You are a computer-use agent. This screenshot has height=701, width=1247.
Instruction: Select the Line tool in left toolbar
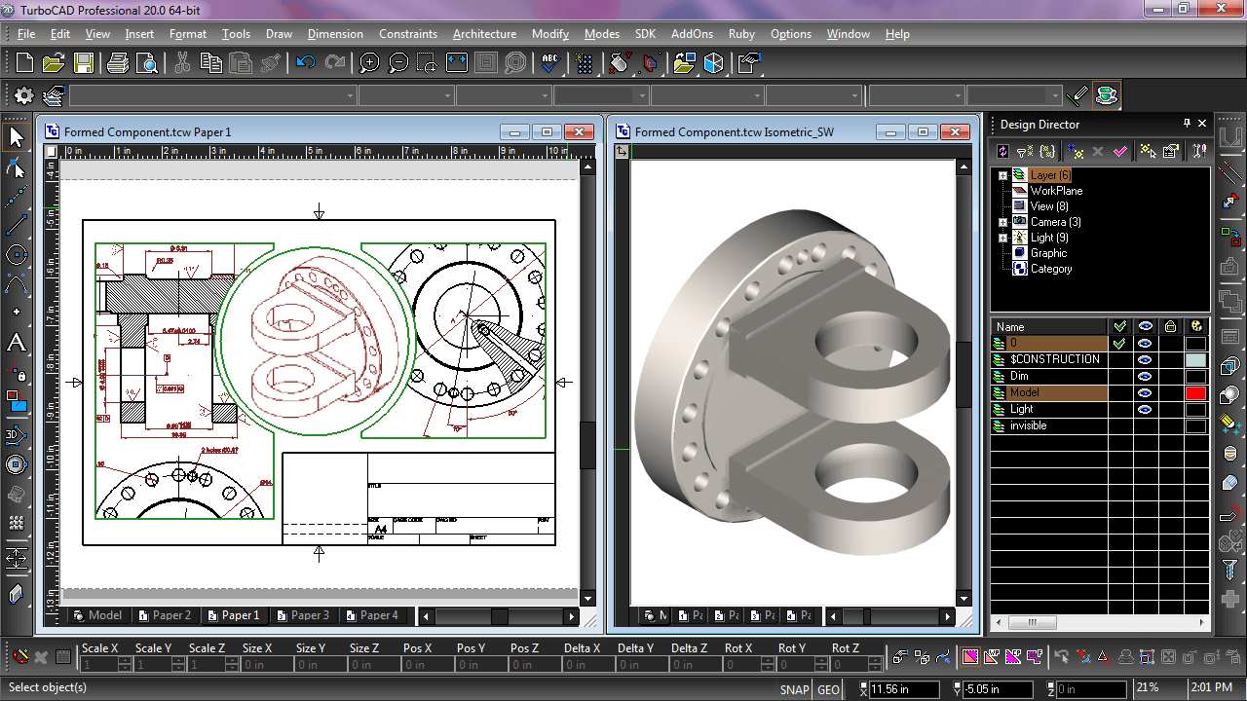point(16,226)
